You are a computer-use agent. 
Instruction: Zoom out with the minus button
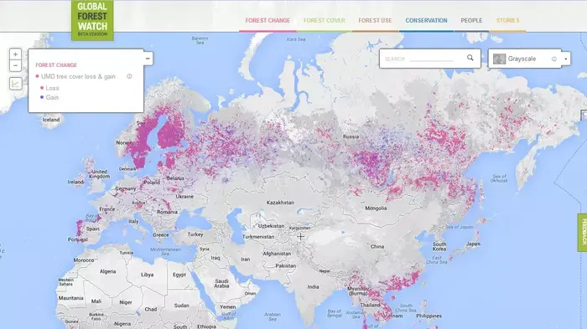click(x=15, y=66)
